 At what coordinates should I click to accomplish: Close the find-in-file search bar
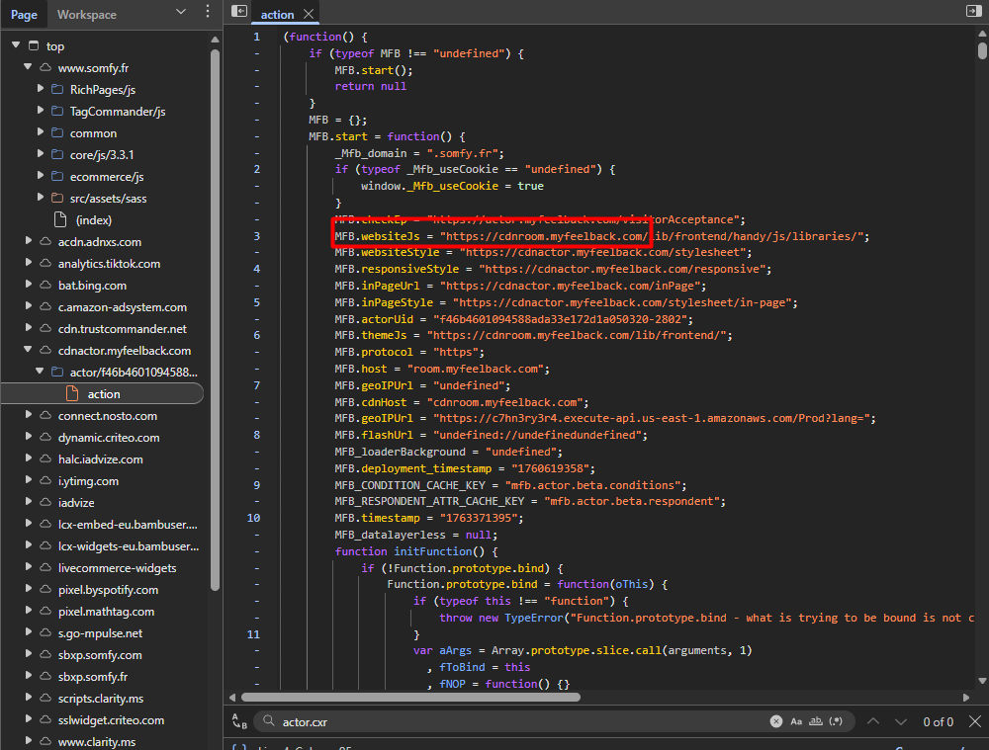[x=975, y=722]
